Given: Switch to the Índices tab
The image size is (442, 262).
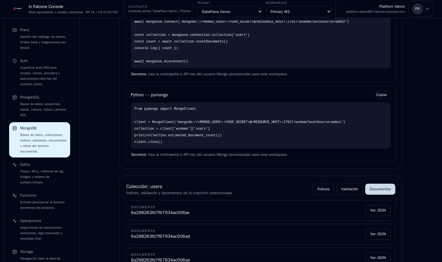Looking at the screenshot, I should click(323, 189).
